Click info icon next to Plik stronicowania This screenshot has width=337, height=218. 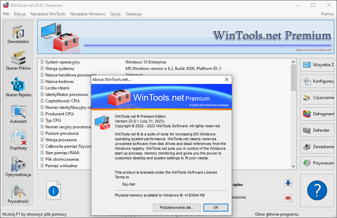[42, 159]
